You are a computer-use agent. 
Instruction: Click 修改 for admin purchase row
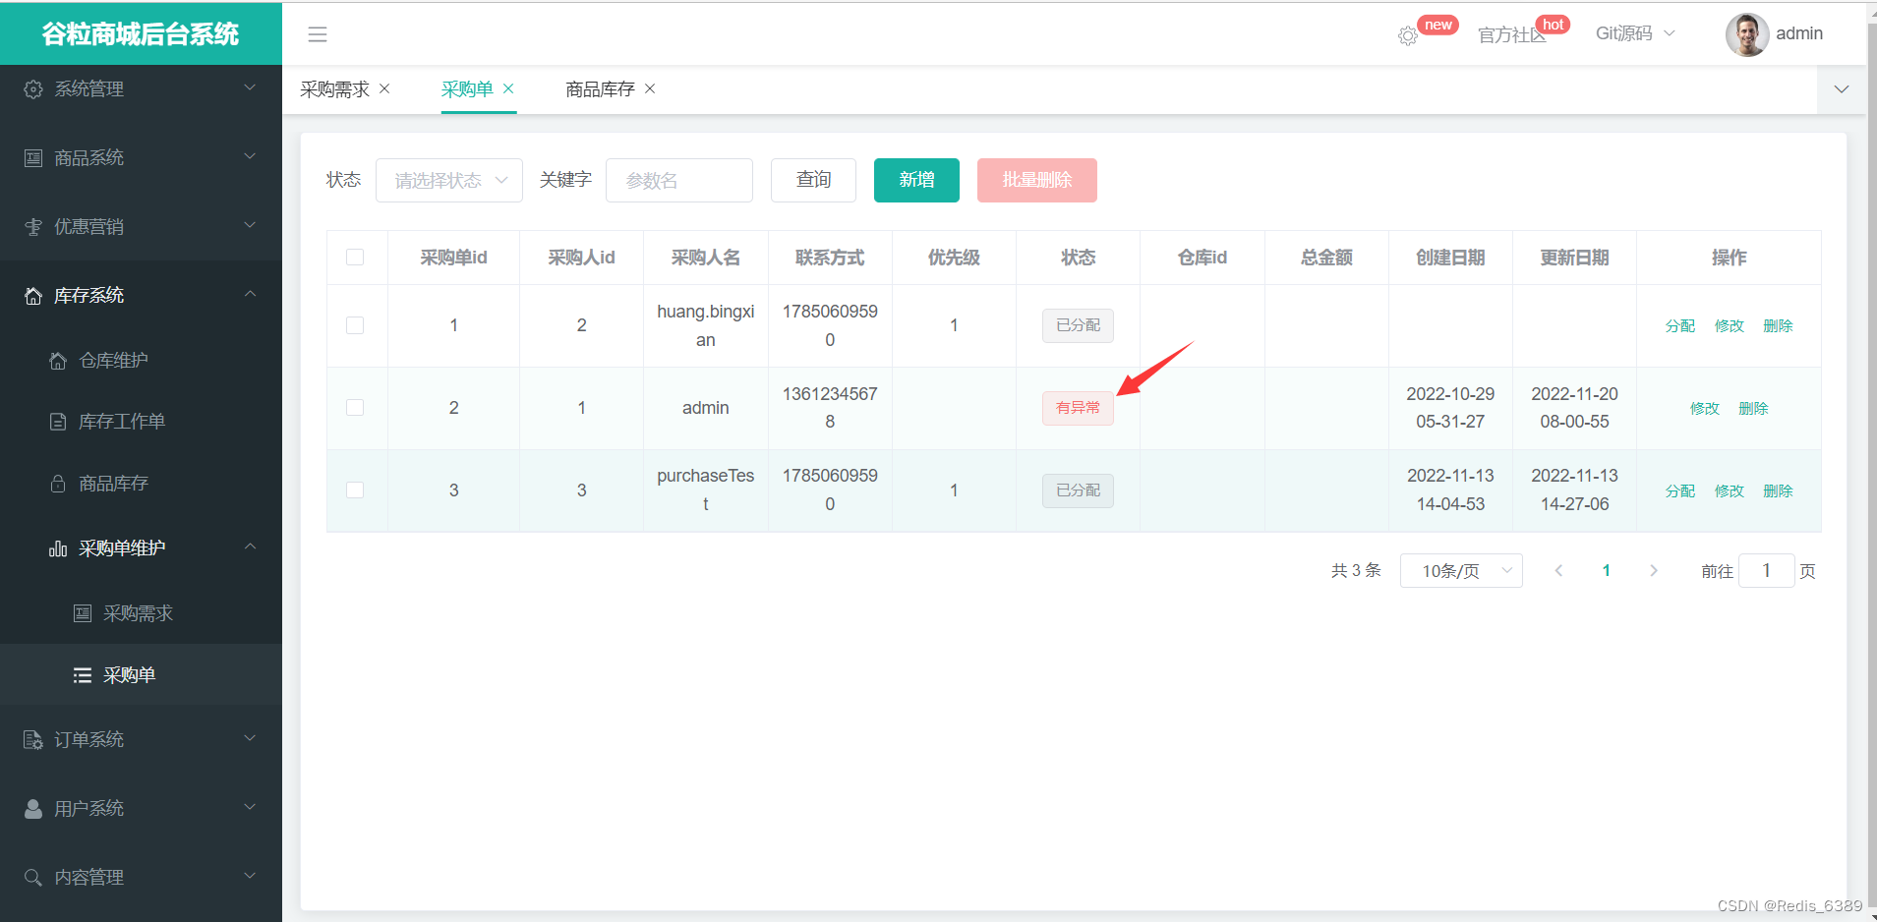(x=1705, y=409)
